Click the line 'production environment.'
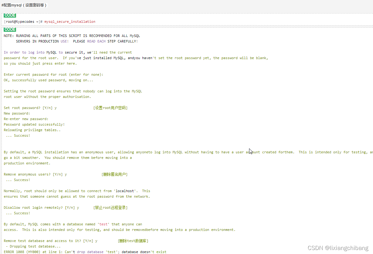This screenshot has height=254, width=373. (27, 163)
